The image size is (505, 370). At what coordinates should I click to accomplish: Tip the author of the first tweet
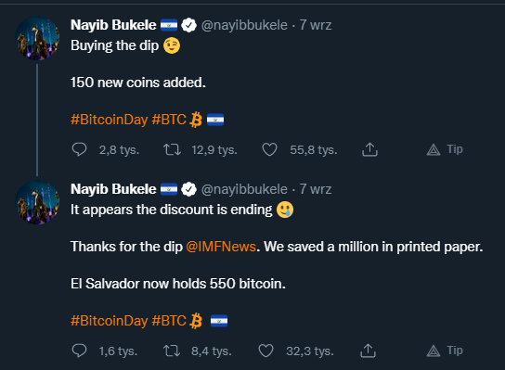445,149
